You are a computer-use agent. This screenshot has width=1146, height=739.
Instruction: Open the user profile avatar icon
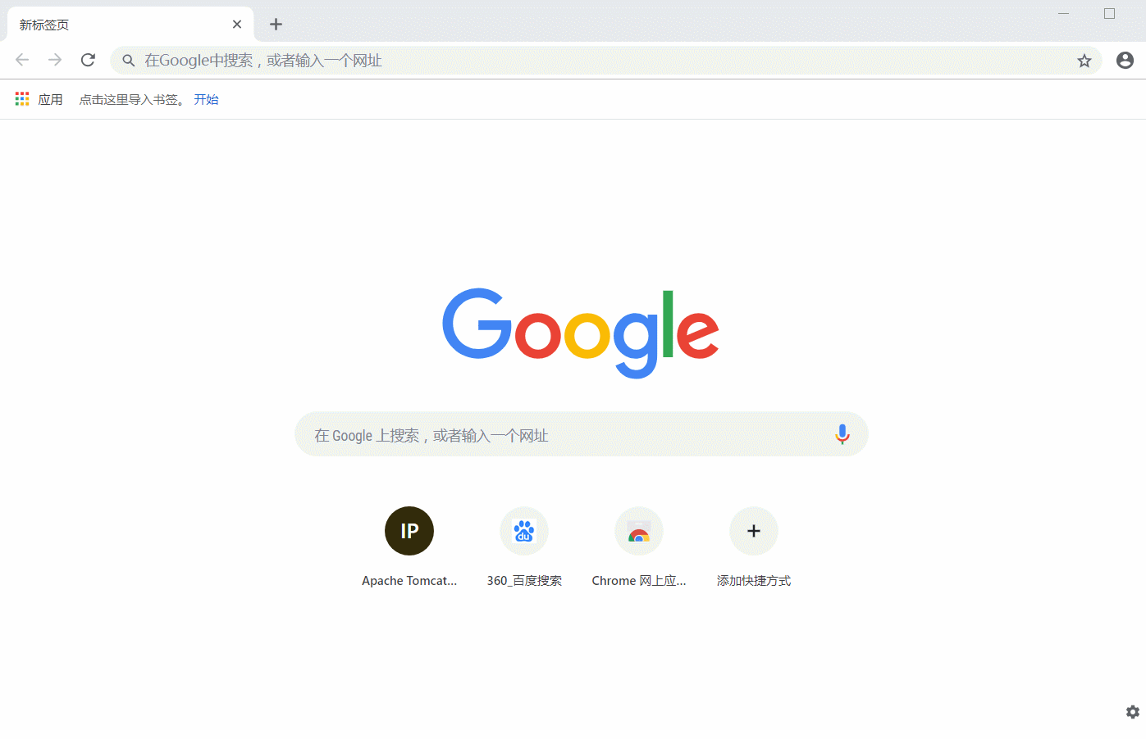[x=1125, y=60]
